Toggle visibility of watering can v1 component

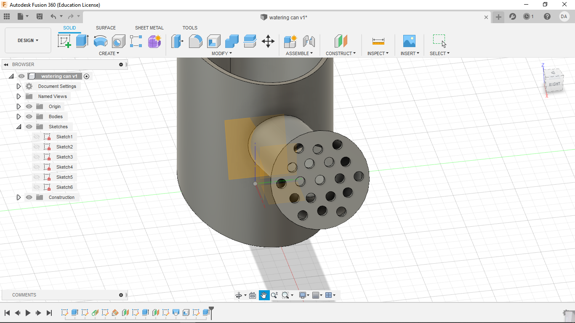21,76
